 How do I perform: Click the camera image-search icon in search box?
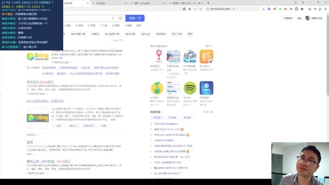[121, 18]
